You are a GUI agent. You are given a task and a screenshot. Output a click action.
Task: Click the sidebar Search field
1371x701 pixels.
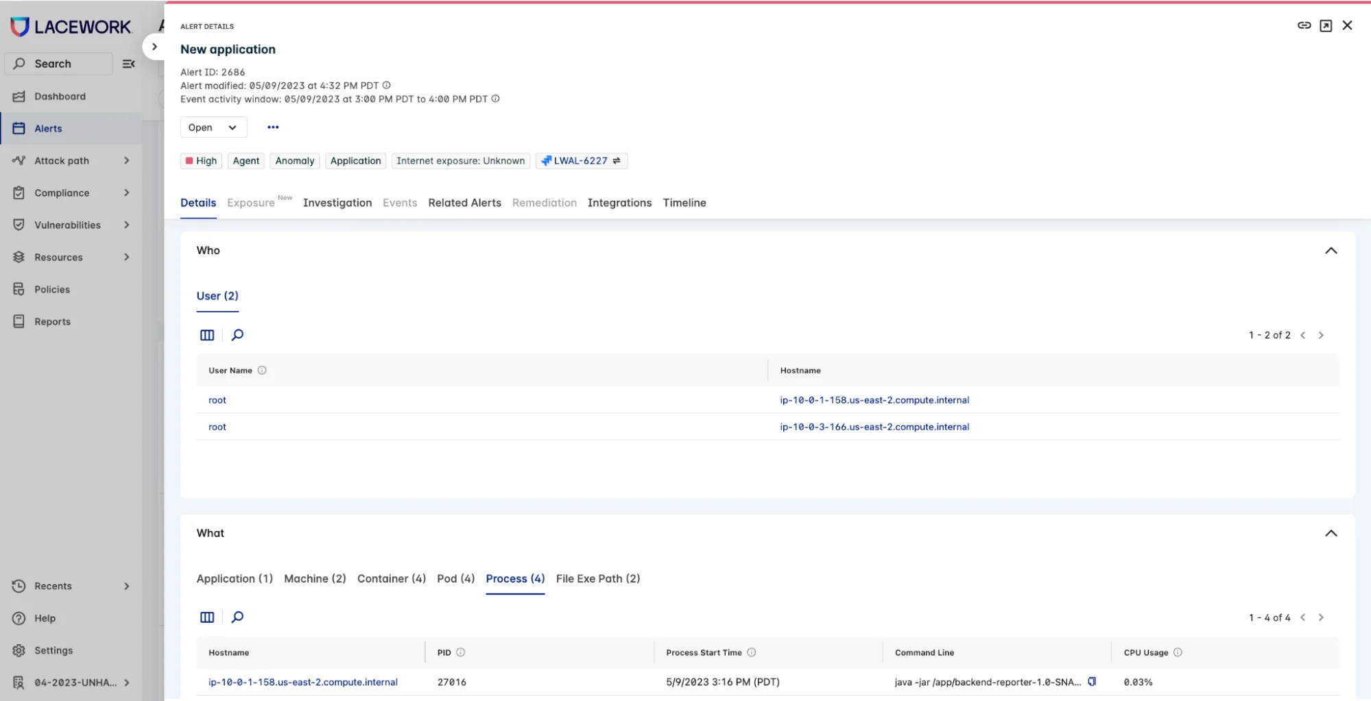[x=59, y=64]
